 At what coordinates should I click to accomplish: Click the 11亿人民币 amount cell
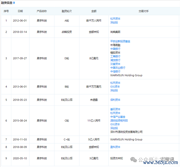click(x=94, y=120)
